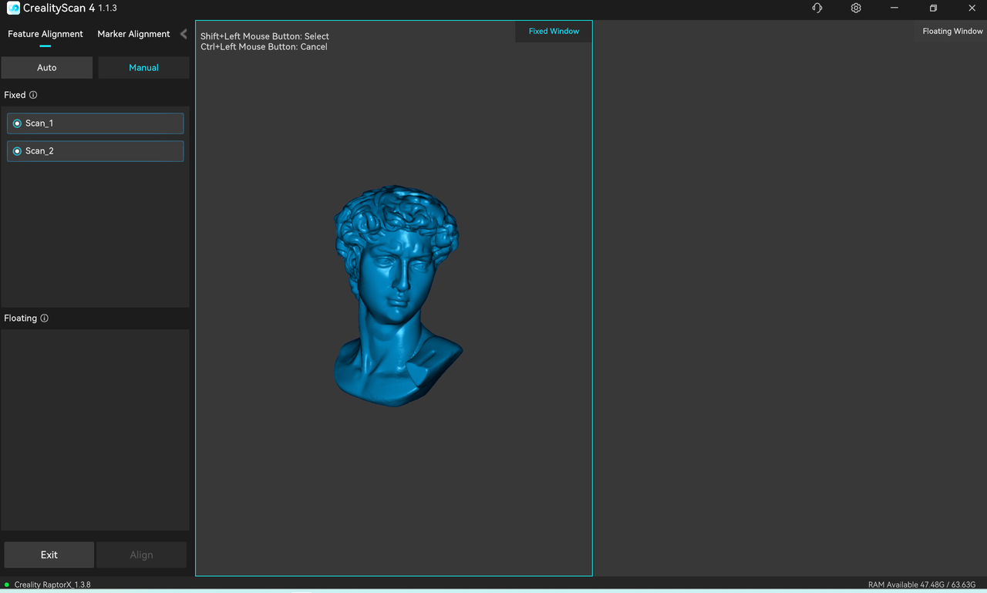Click the green scanner connection indicator
Image resolution: width=987 pixels, height=593 pixels.
pyautogui.click(x=7, y=585)
